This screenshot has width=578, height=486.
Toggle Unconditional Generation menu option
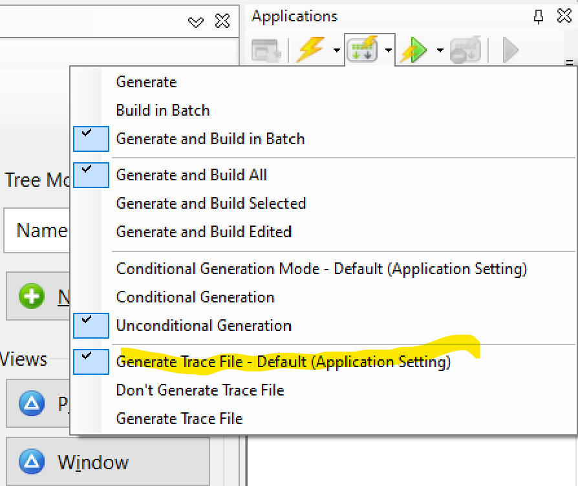pyautogui.click(x=204, y=326)
